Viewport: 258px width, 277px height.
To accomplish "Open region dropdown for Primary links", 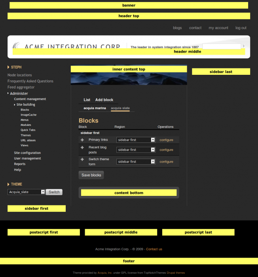I will [136, 140].
